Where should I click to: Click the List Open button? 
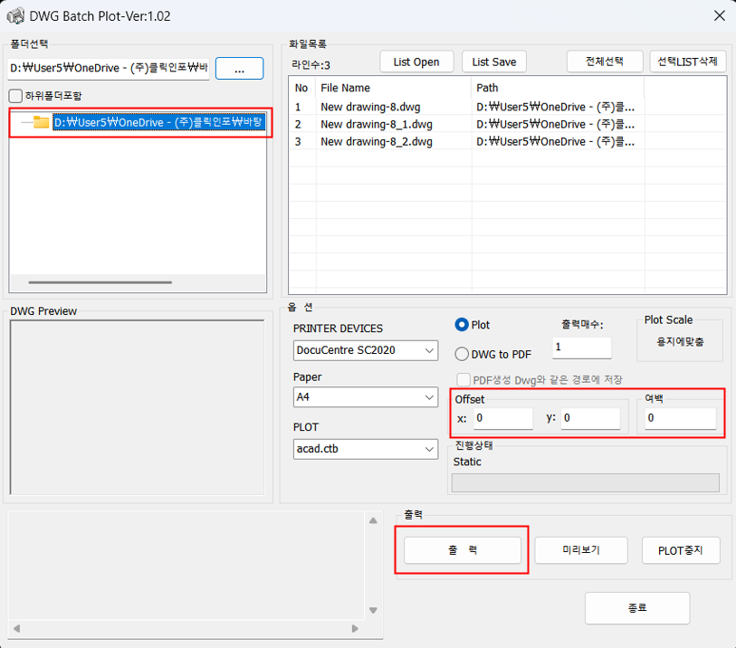416,62
